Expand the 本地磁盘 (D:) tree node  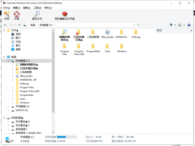pos(8,106)
